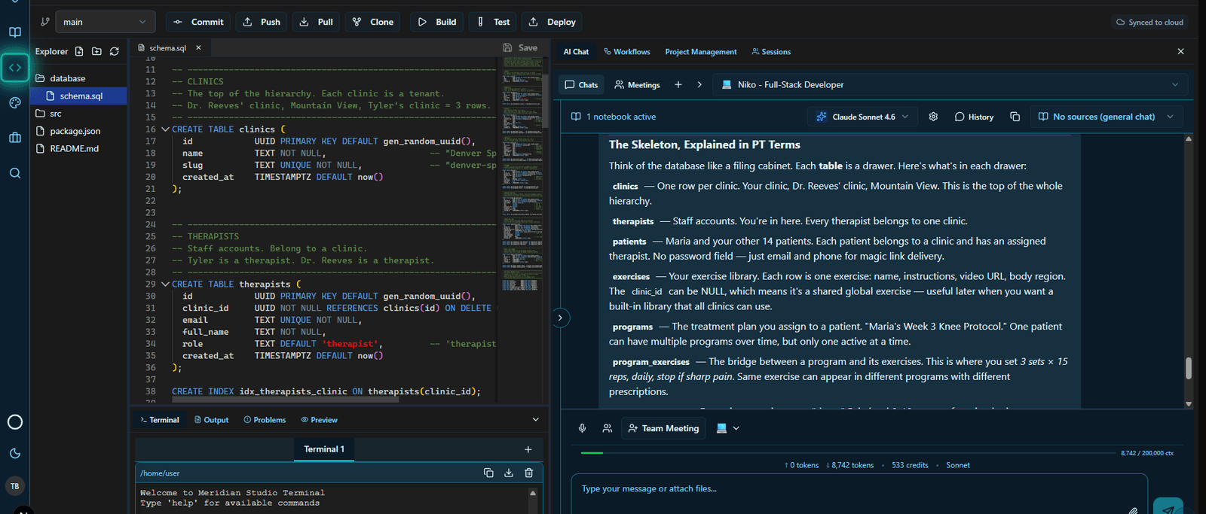Click the Build button
Viewport: 1206px width, 514px height.
pos(437,22)
